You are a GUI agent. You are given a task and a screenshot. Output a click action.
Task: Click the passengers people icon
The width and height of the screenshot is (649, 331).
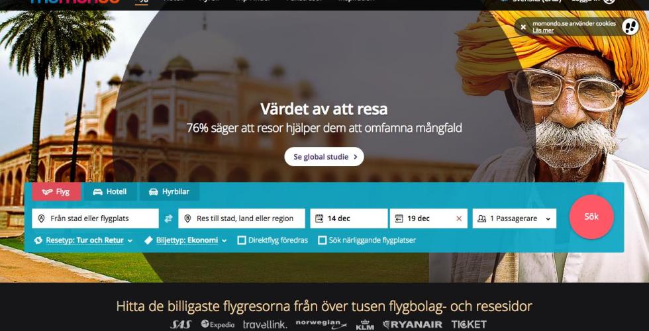pyautogui.click(x=481, y=218)
